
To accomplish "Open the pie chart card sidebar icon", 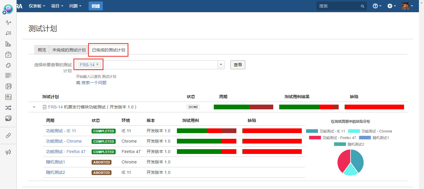I will 8,97.
